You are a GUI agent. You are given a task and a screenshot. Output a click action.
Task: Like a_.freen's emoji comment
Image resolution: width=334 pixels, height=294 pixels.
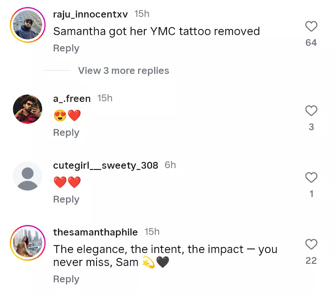pos(311,111)
